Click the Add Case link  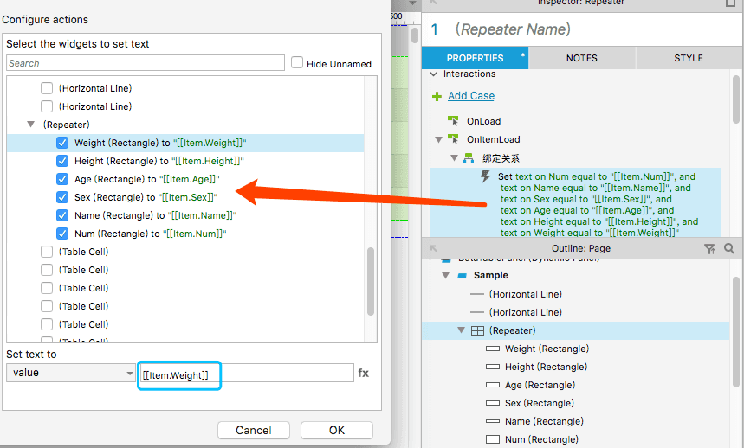tap(471, 96)
